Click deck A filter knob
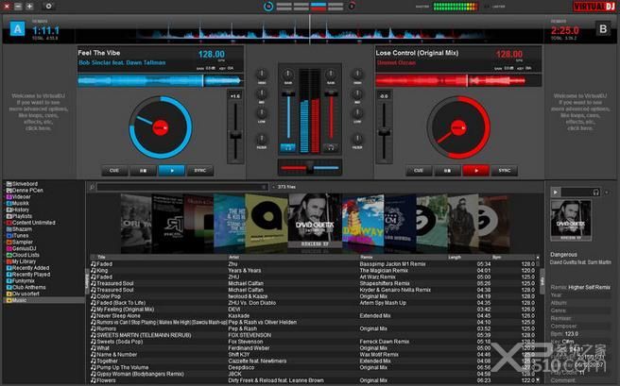This screenshot has width=620, height=386. [262, 139]
